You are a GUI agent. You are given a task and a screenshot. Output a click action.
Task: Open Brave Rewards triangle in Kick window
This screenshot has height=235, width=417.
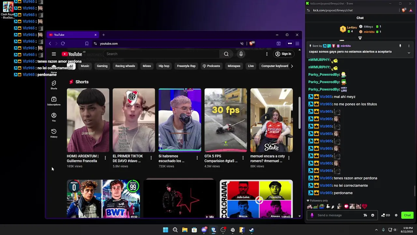coord(411,10)
